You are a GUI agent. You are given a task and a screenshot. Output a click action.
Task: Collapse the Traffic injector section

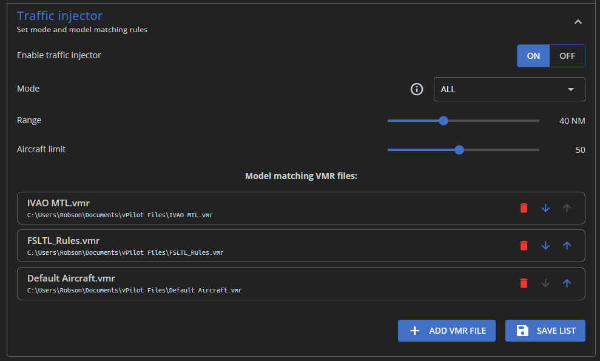[578, 22]
